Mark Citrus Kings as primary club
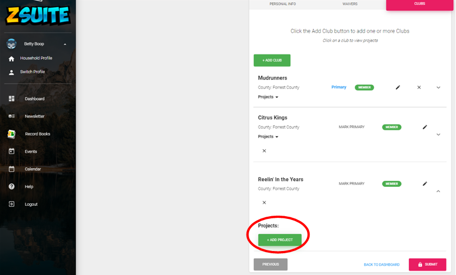Viewport: 456px width, 275px height. [x=352, y=127]
